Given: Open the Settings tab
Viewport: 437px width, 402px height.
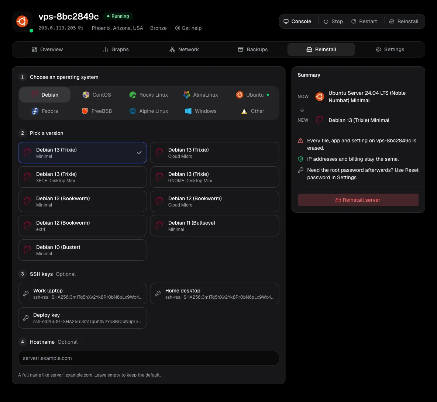Looking at the screenshot, I should (390, 49).
